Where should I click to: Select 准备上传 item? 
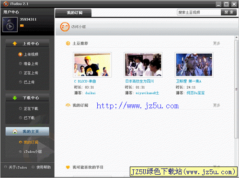(31, 63)
